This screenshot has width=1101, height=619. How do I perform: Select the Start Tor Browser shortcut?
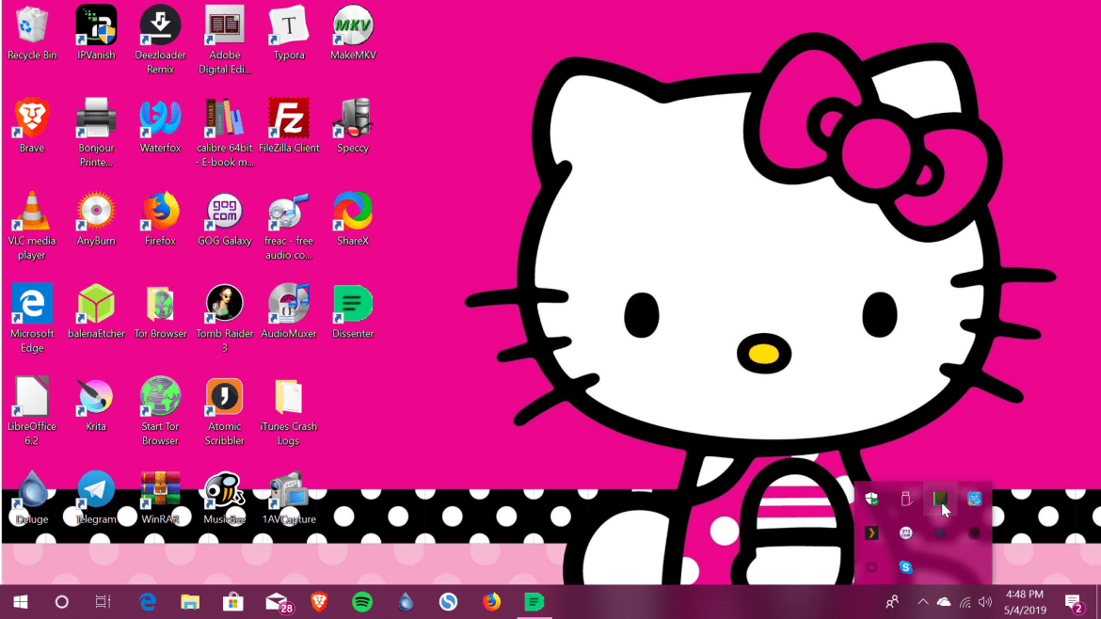click(x=160, y=410)
